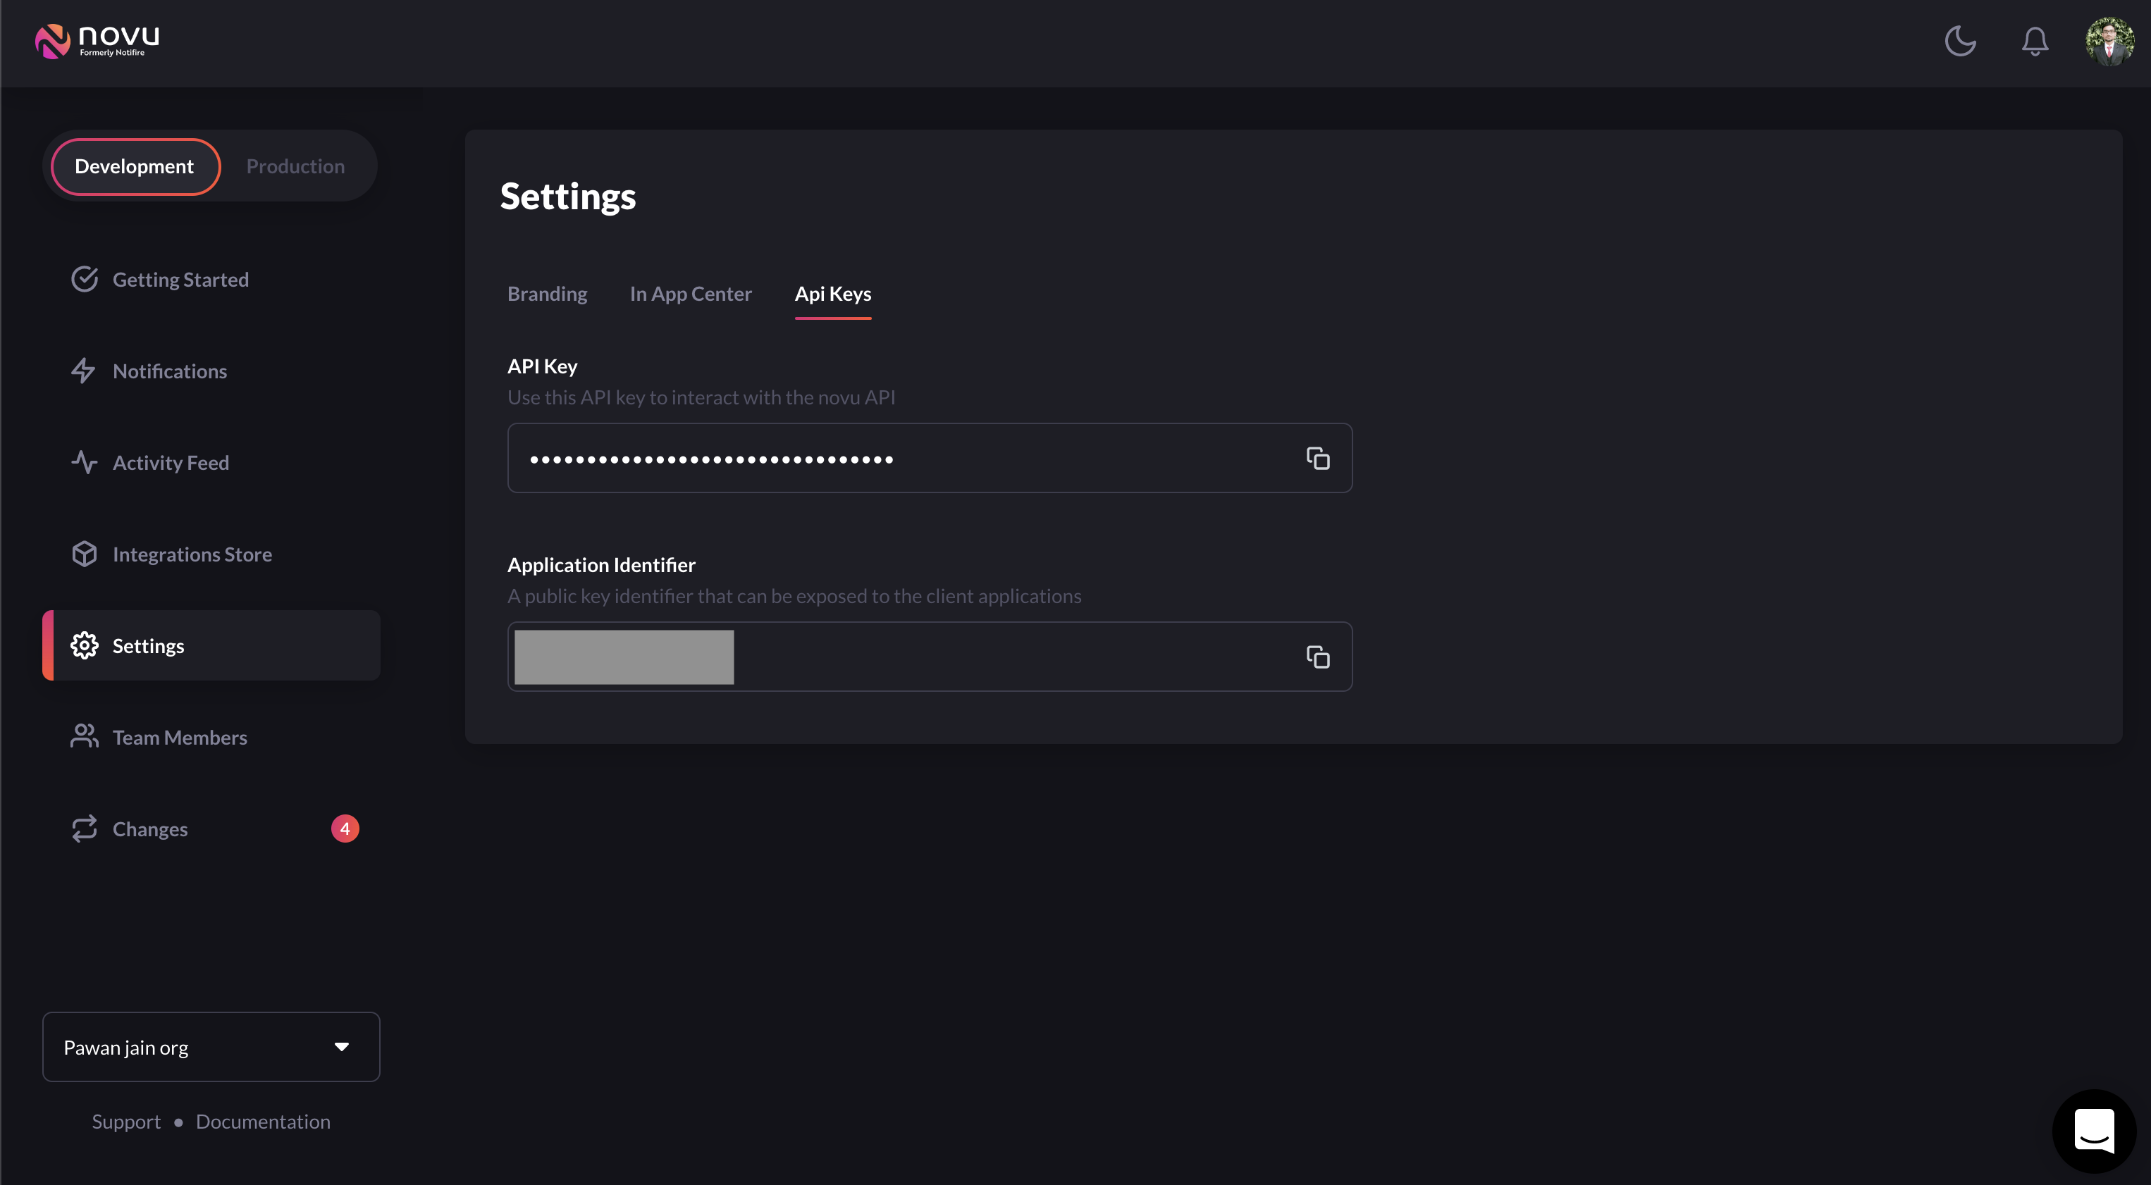Viewport: 2151px width, 1185px height.
Task: Click the user profile avatar icon
Action: (2109, 39)
